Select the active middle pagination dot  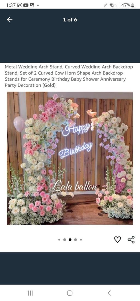(70, 240)
